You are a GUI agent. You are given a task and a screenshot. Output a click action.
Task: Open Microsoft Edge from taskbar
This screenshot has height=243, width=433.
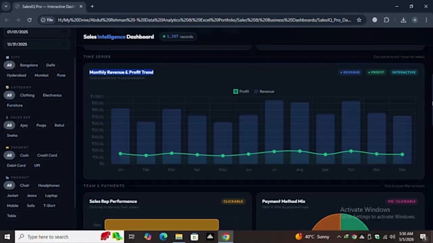tap(163, 237)
